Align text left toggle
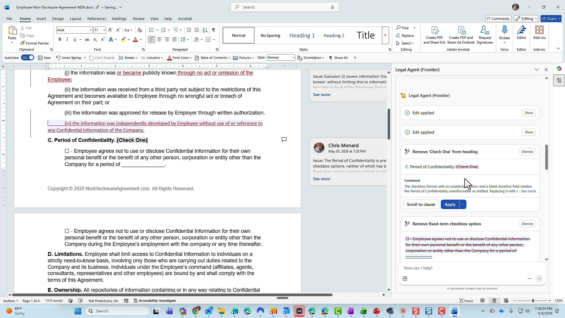 (x=152, y=39)
